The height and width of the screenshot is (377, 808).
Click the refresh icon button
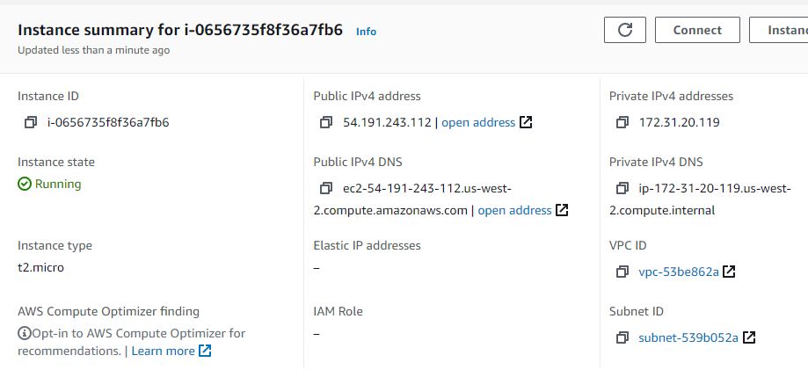625,30
